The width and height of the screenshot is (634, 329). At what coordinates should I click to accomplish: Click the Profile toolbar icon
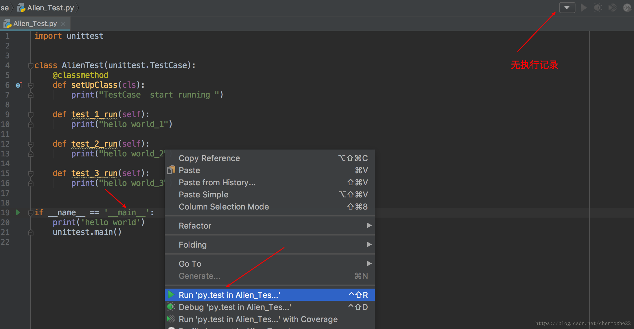(x=627, y=8)
